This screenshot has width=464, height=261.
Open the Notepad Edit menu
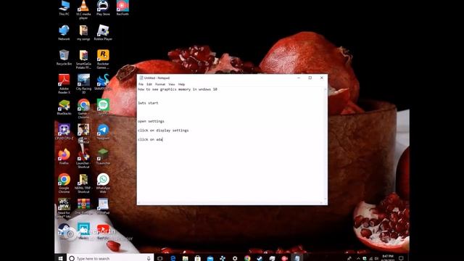[x=149, y=84]
